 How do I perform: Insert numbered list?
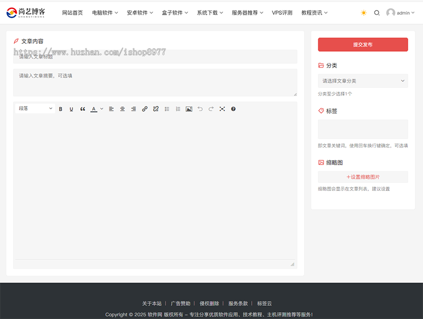coord(178,109)
